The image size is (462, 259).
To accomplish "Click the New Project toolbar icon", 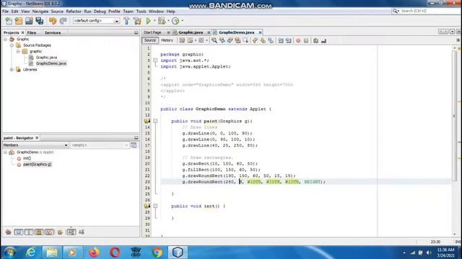I will pos(19,21).
